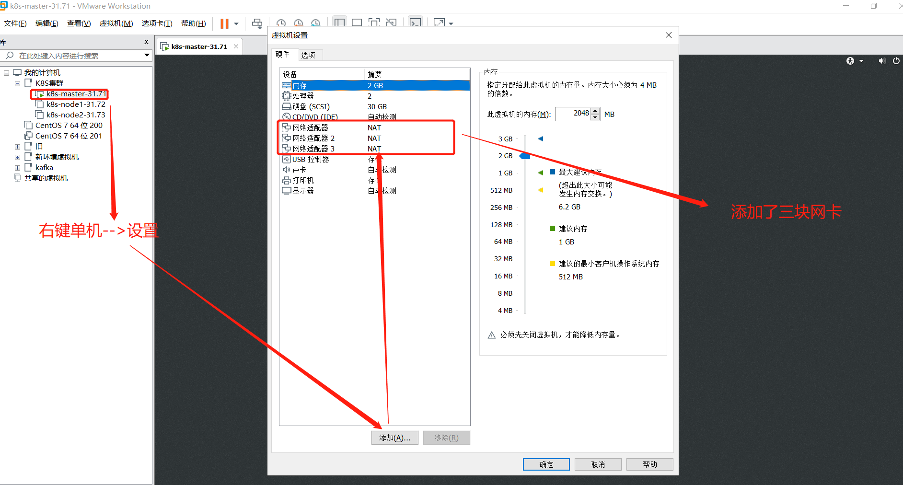Expand the kafka folder node
Screen dimensions: 903x485
(17, 168)
